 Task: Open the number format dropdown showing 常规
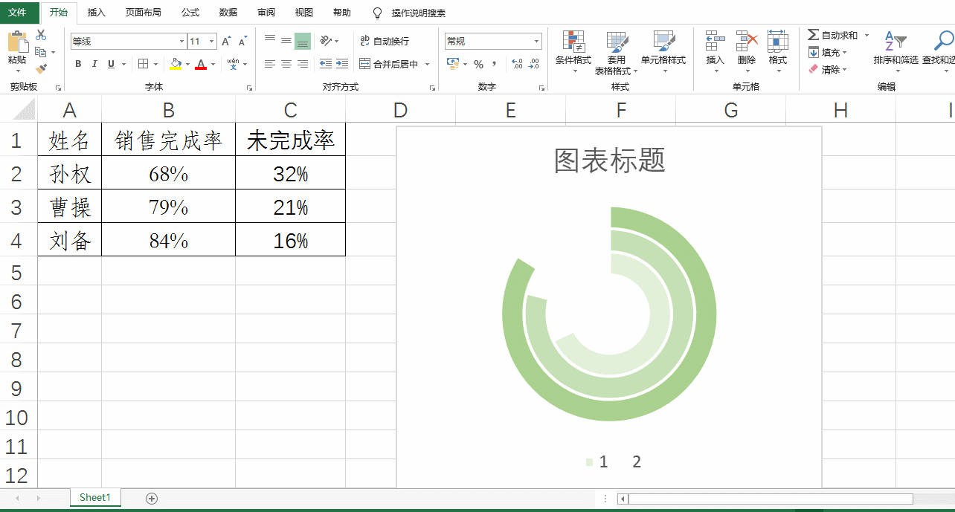(535, 41)
